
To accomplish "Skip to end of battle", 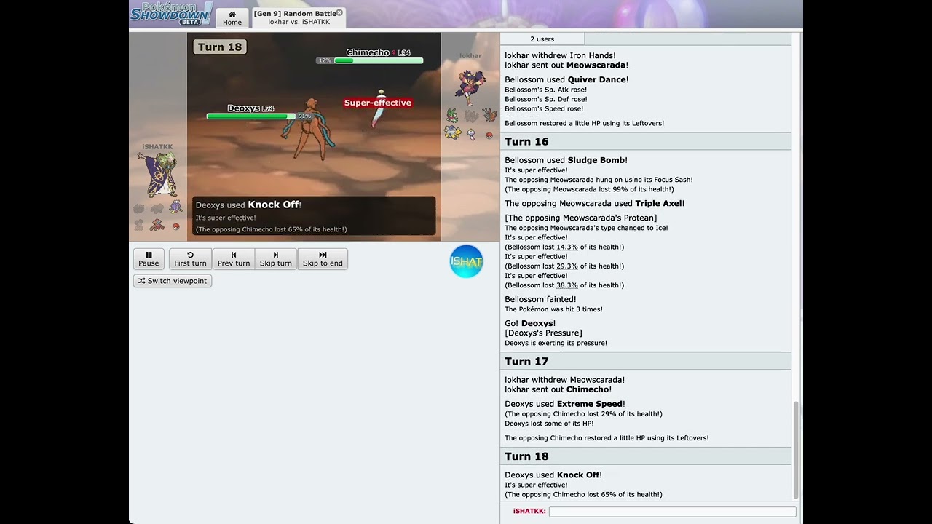I will click(x=323, y=259).
